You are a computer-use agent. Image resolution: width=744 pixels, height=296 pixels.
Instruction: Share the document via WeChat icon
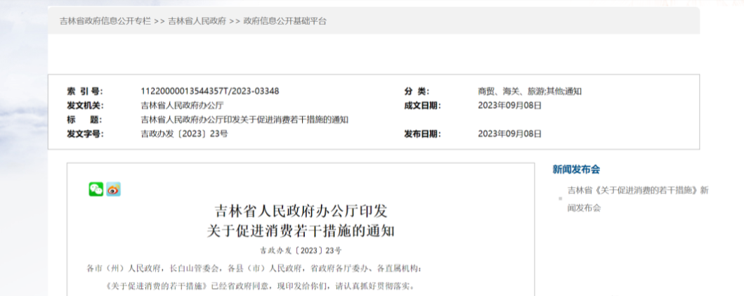[96, 189]
